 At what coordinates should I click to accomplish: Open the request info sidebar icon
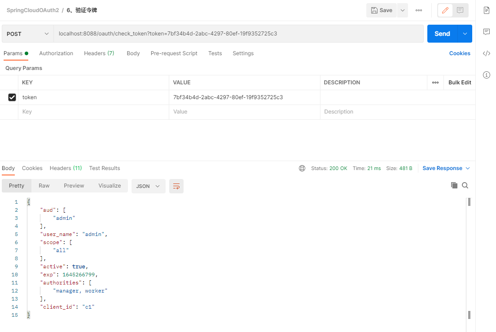[x=487, y=75]
